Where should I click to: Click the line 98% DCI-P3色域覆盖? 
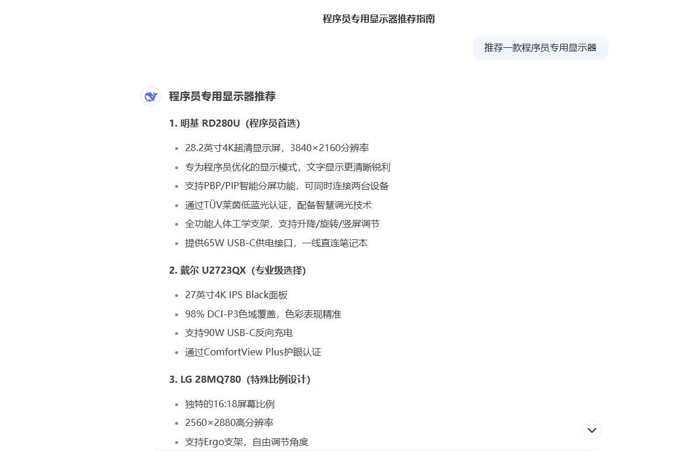click(263, 314)
